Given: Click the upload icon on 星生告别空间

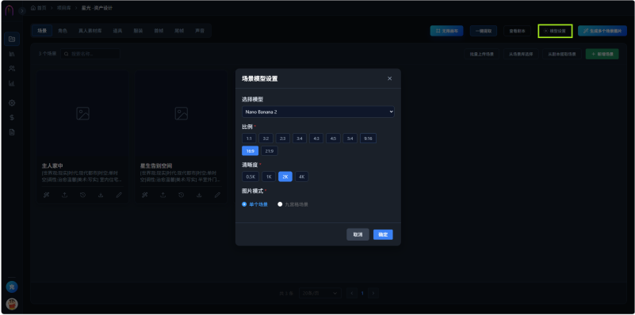Looking at the screenshot, I should pos(163,195).
